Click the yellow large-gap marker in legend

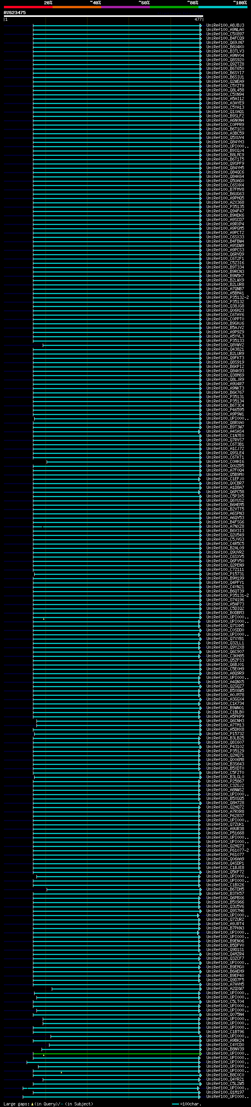[32, 1103]
